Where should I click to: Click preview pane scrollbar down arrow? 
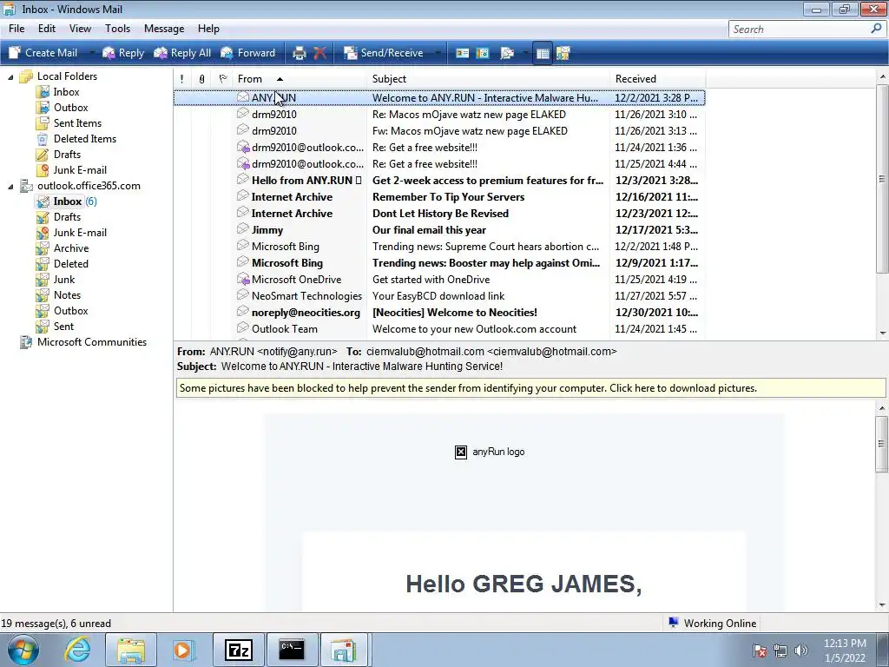882,604
